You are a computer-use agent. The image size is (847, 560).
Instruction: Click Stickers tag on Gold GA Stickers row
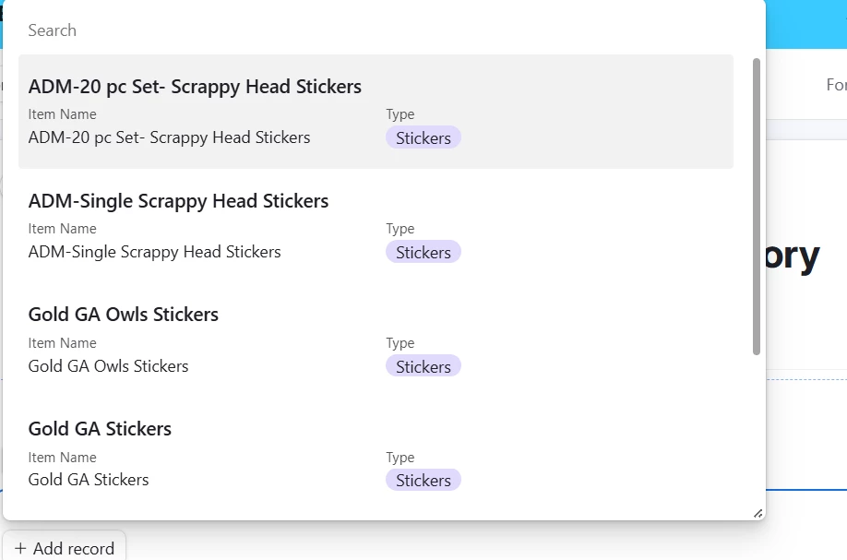(423, 480)
